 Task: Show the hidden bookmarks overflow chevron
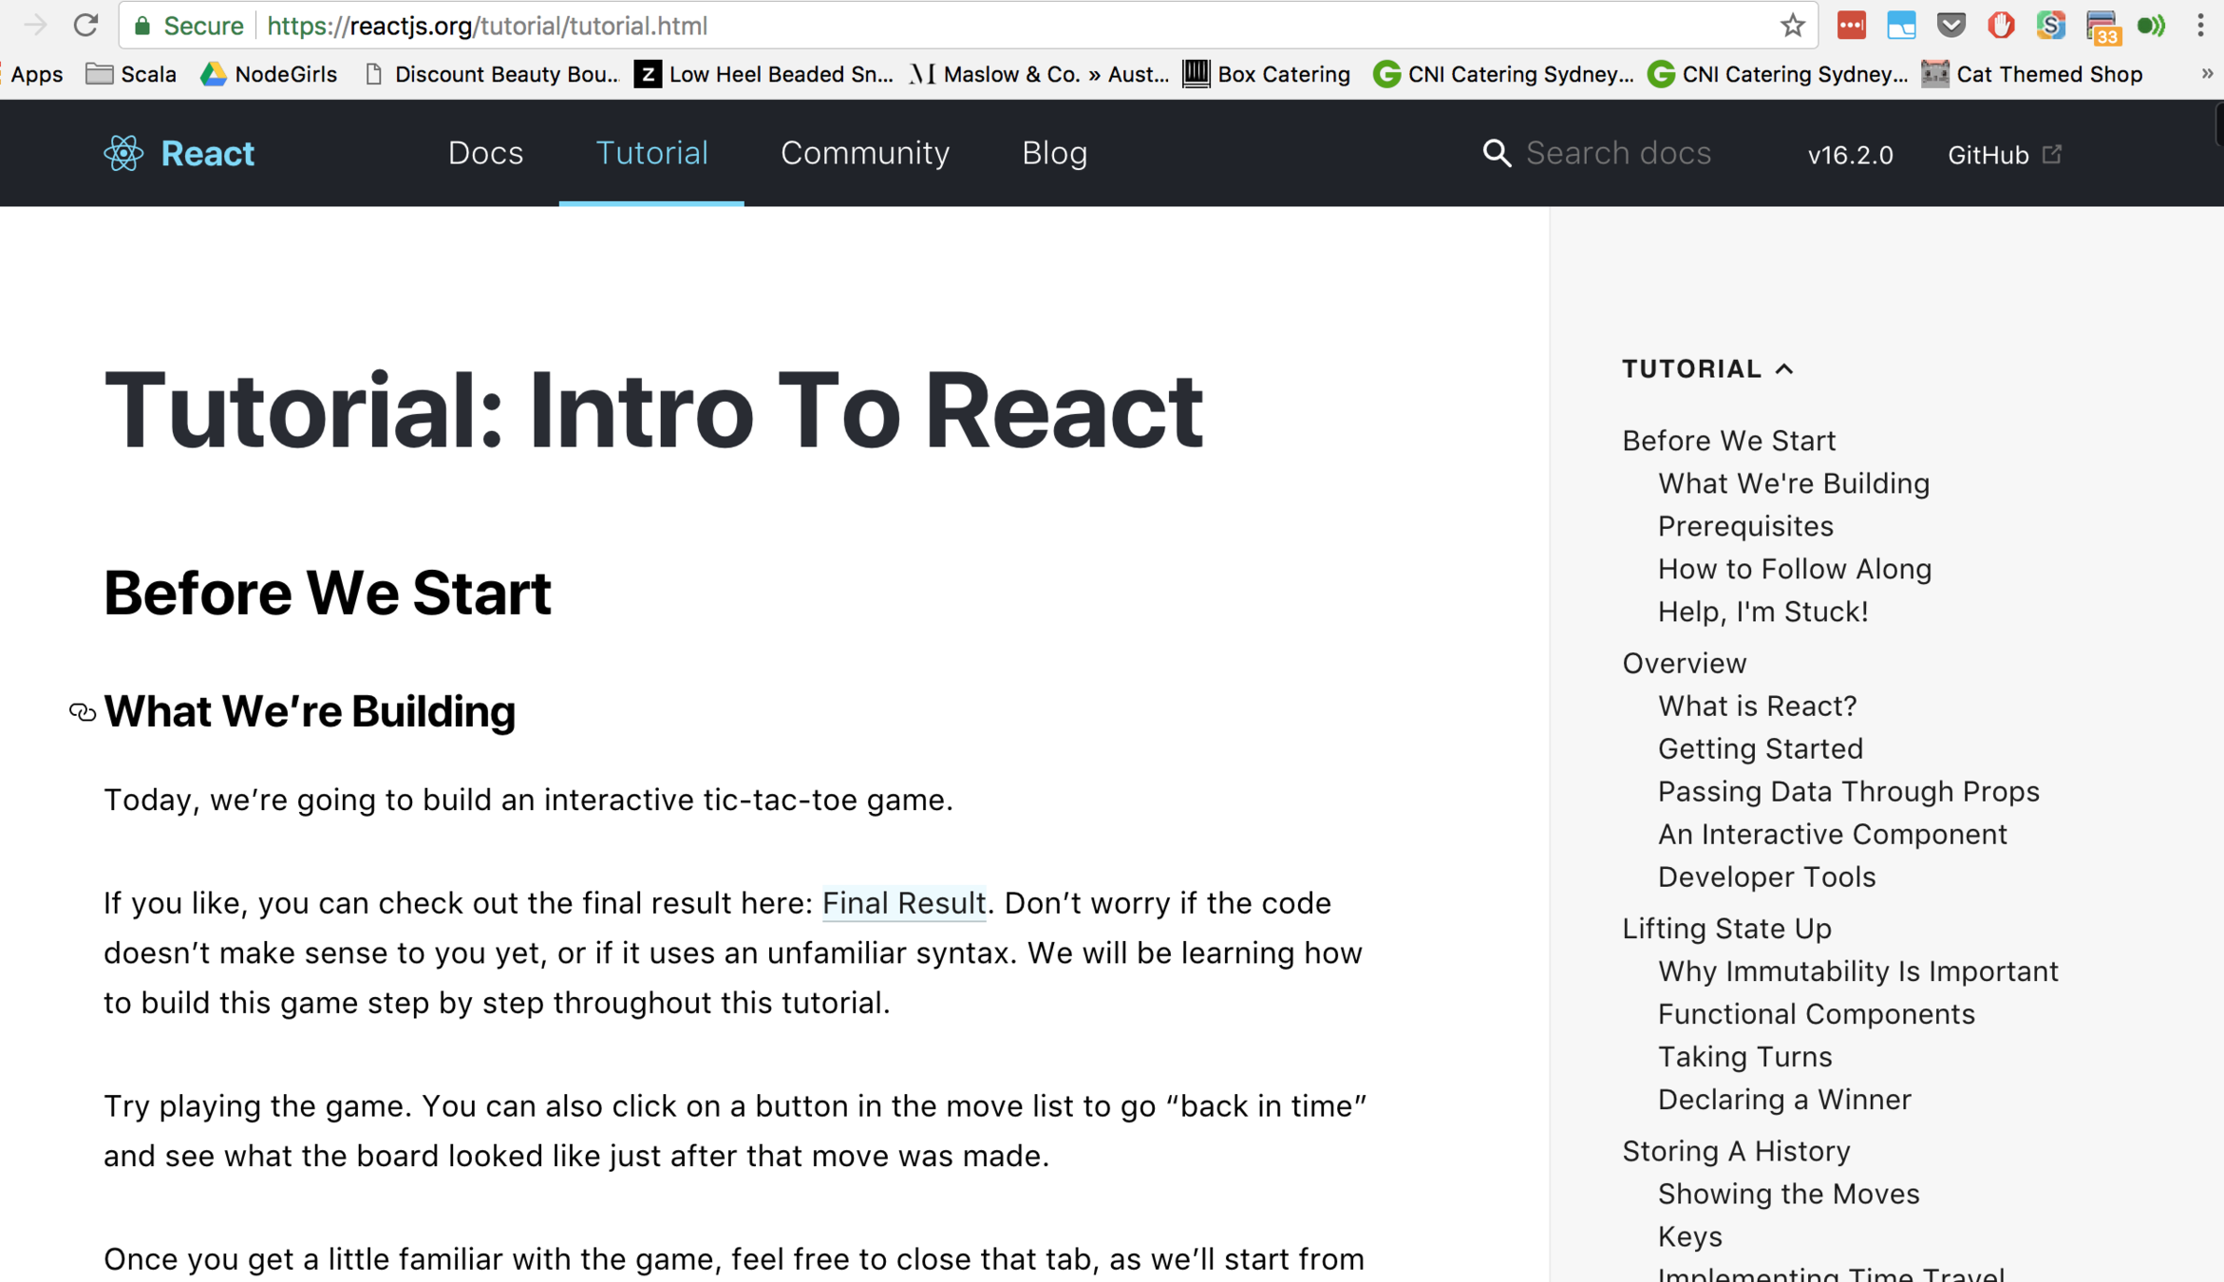(x=2207, y=74)
